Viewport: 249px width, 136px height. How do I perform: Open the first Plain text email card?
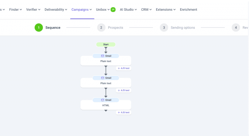tap(106, 61)
